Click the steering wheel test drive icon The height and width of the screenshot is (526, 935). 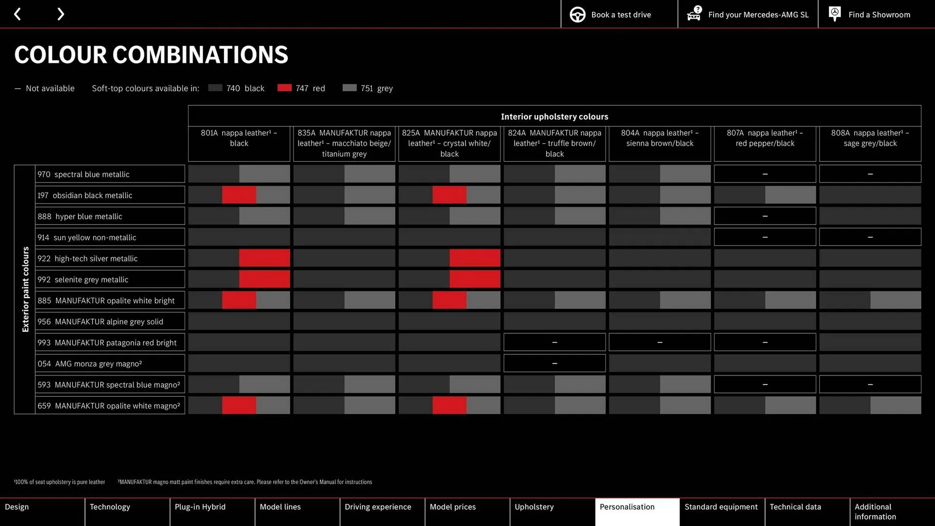click(x=578, y=15)
